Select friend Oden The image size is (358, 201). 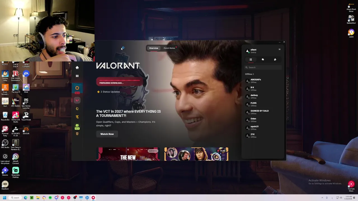click(263, 120)
